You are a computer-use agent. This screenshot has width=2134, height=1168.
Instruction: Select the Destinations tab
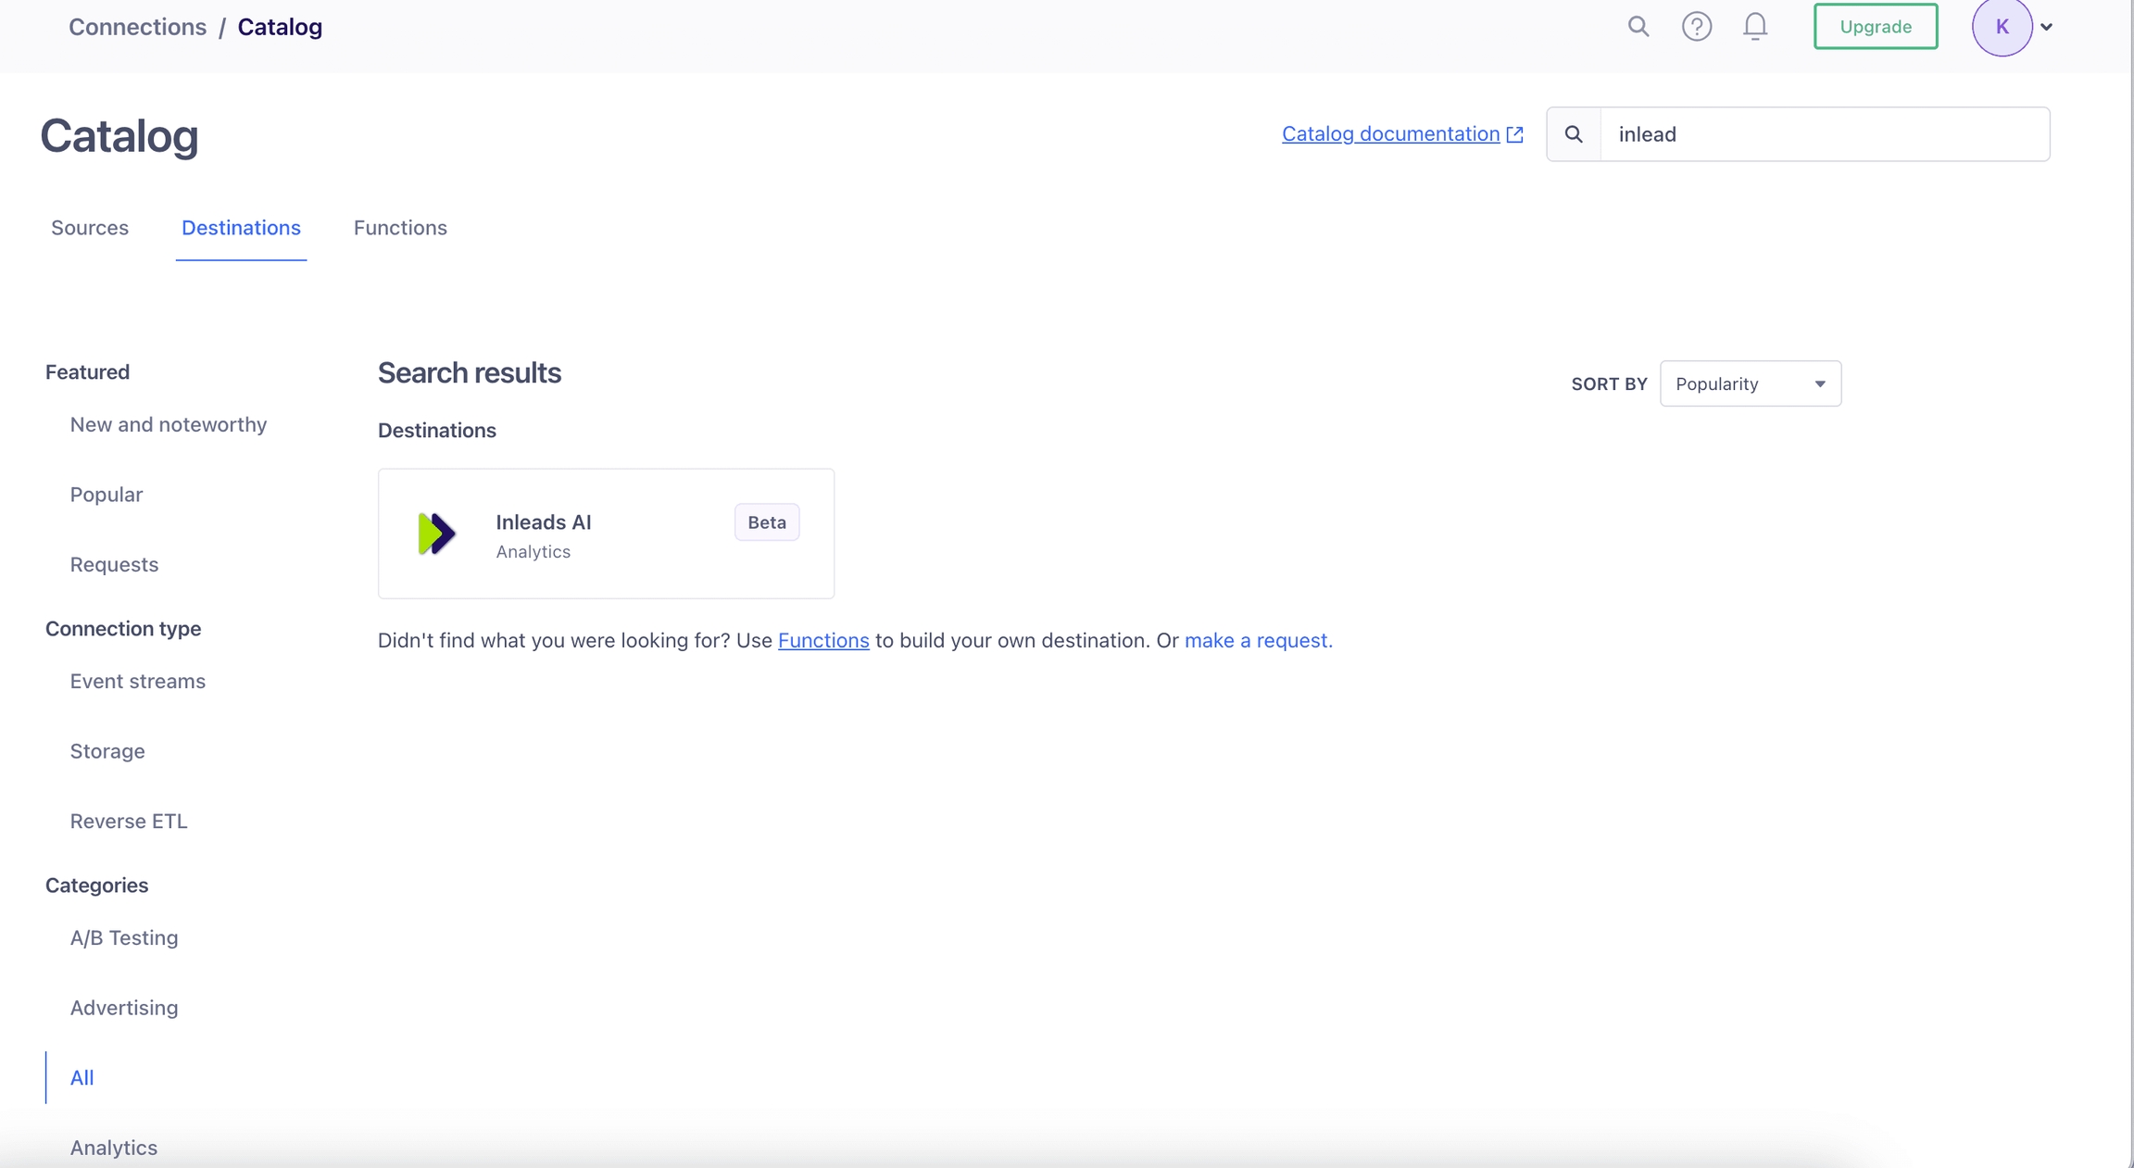[x=241, y=228]
